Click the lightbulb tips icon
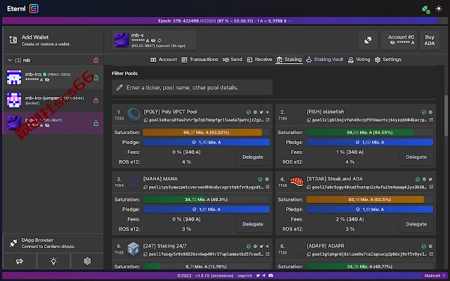 pos(53,261)
